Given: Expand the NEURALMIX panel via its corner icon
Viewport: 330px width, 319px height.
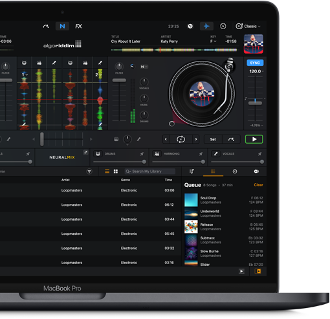Looking at the screenshot, I should coord(85,153).
